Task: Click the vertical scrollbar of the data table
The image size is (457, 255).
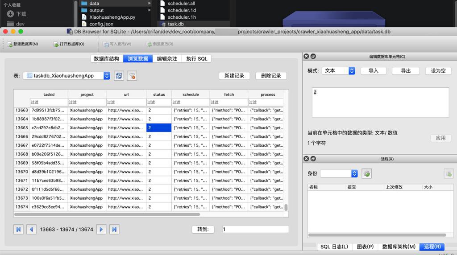Action: pyautogui.click(x=286, y=207)
